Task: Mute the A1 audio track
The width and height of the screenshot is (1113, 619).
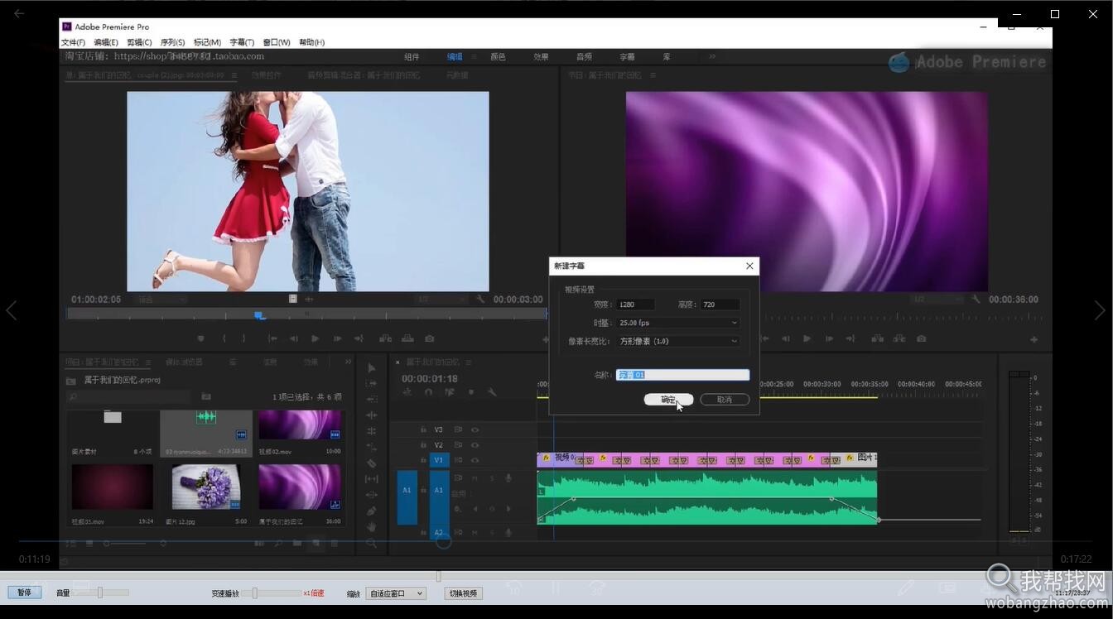Action: pyautogui.click(x=475, y=477)
